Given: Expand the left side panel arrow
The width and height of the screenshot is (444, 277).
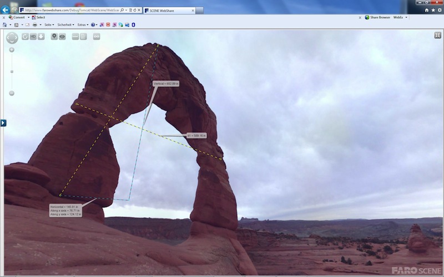Looking at the screenshot, I should pos(3,122).
